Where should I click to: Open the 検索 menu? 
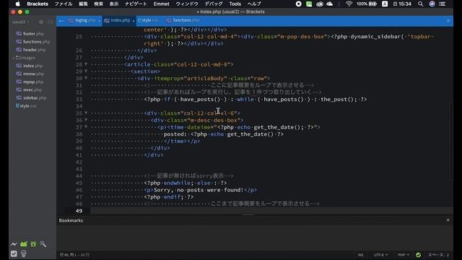[98, 4]
